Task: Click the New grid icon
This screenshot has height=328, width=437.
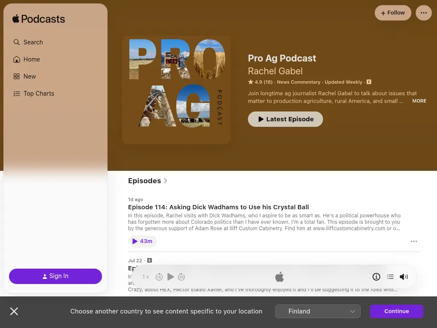Action: coord(17,76)
